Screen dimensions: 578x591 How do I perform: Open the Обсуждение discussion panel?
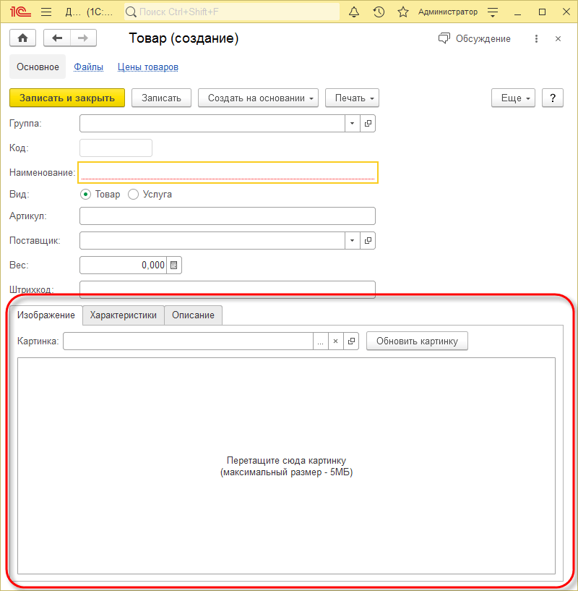(x=475, y=38)
